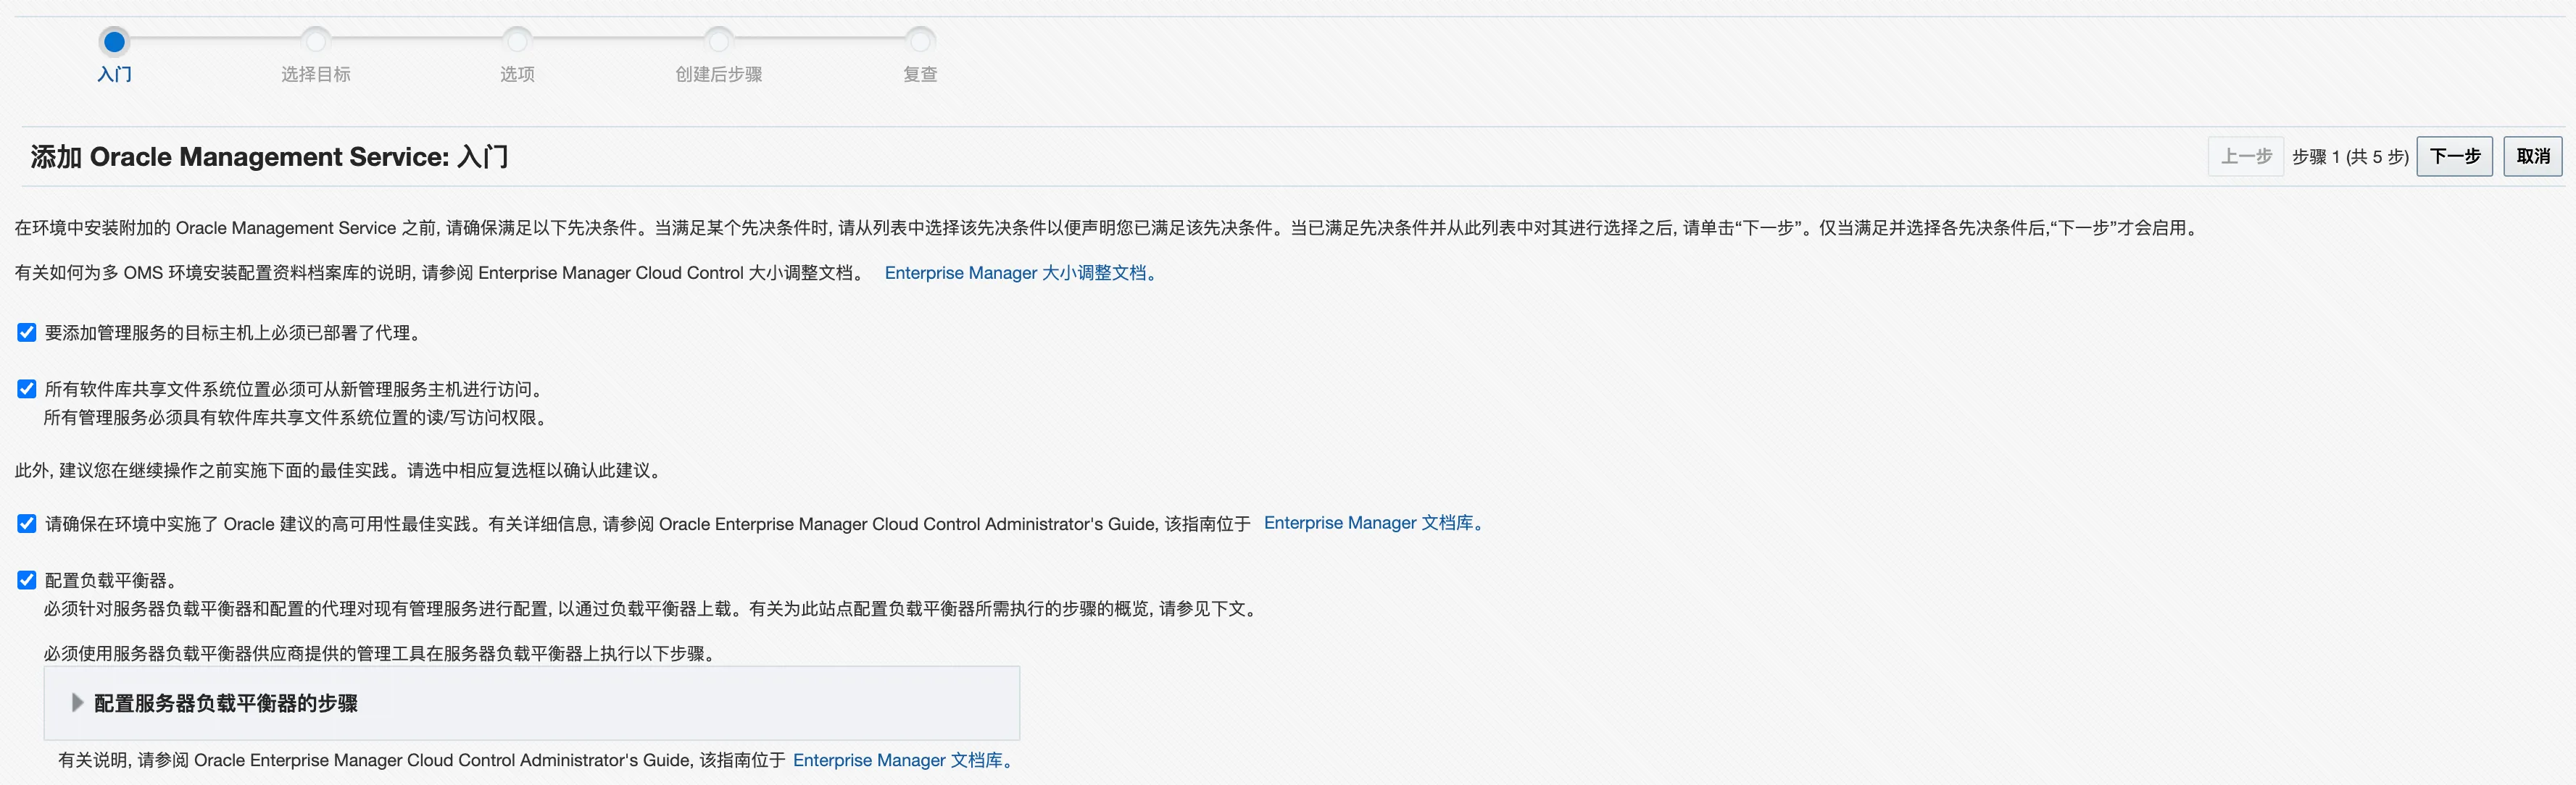Uncheck the shared software library access checkbox
Viewport: 2576px width, 785px height.
point(26,388)
